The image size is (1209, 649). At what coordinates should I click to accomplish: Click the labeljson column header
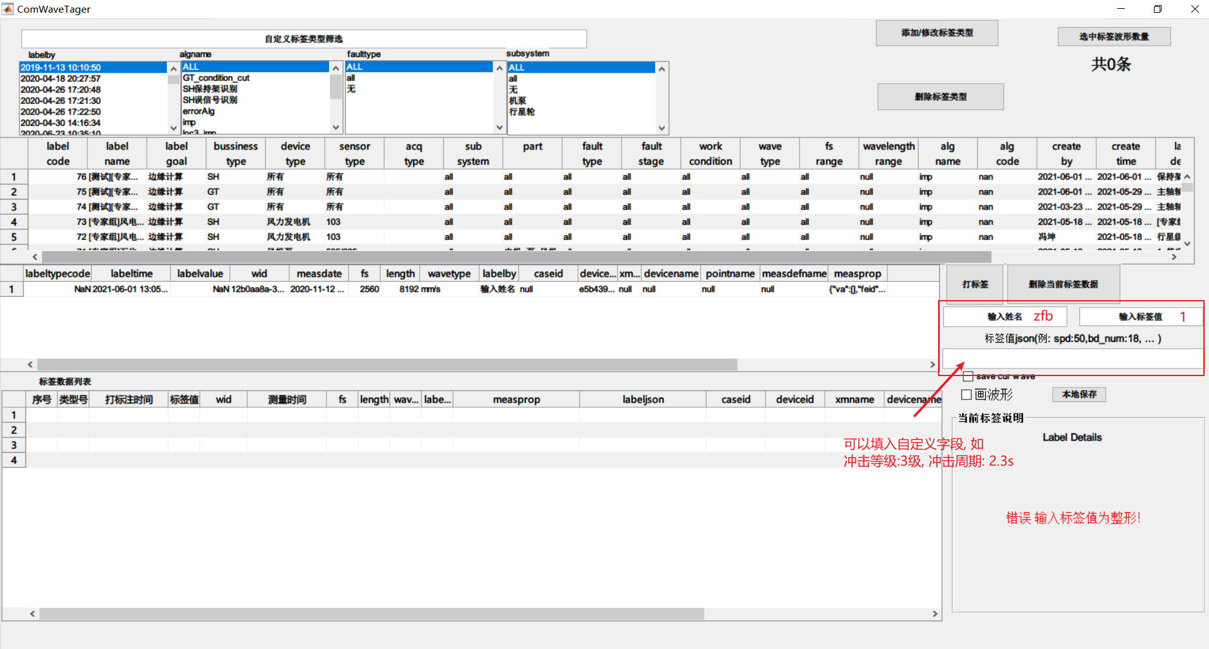point(643,400)
